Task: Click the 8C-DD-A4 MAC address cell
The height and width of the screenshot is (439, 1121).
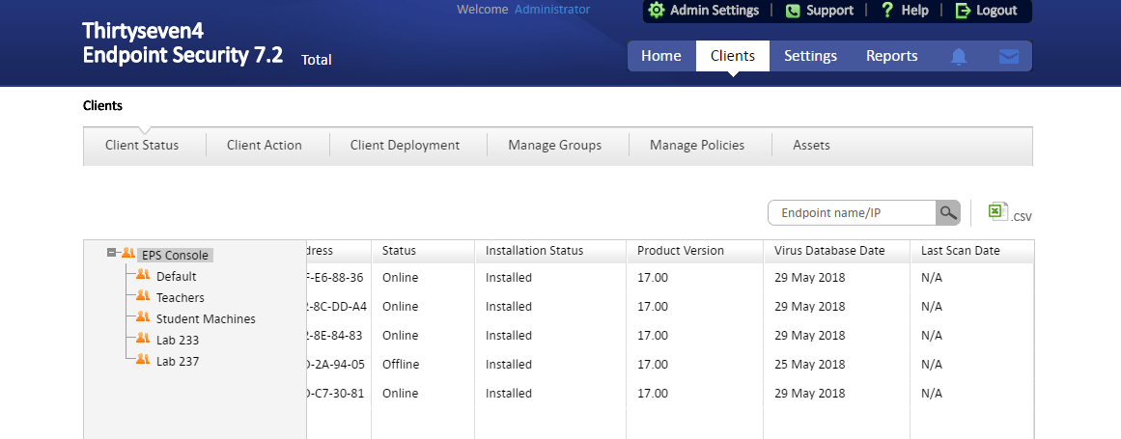Action: [x=337, y=306]
